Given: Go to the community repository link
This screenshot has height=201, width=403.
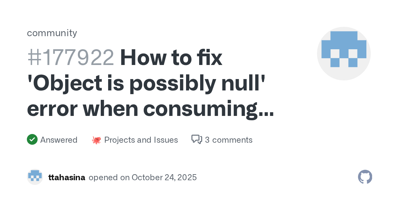Looking at the screenshot, I should click(52, 33).
